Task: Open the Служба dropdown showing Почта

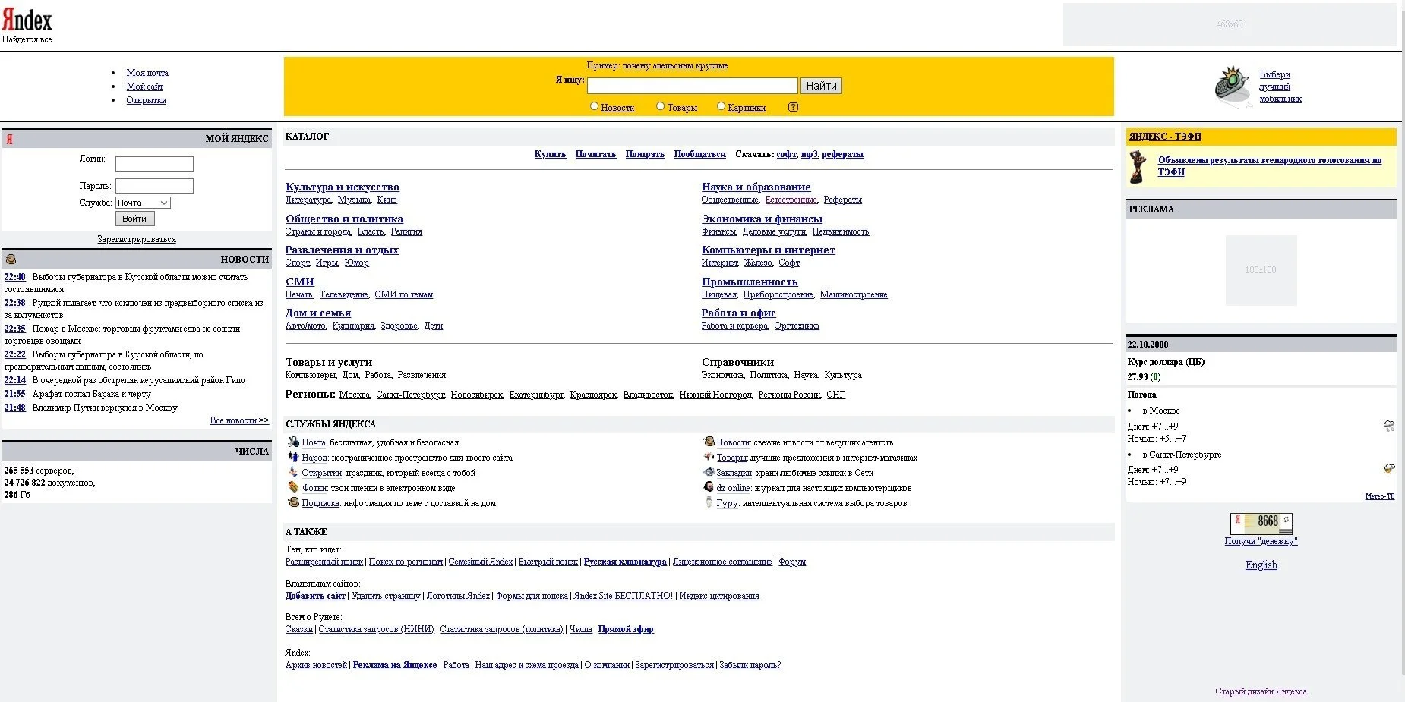Action: coord(143,203)
